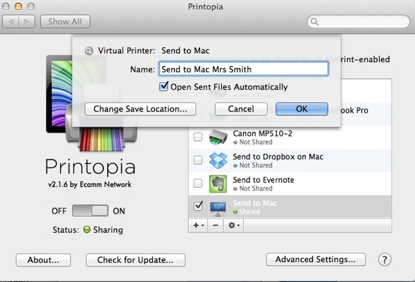Open help via the question mark icon
This screenshot has width=415, height=282.
point(385,260)
